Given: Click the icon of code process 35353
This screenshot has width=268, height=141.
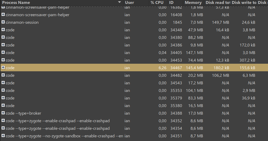Looking at the screenshot, I should (x=3, y=90).
